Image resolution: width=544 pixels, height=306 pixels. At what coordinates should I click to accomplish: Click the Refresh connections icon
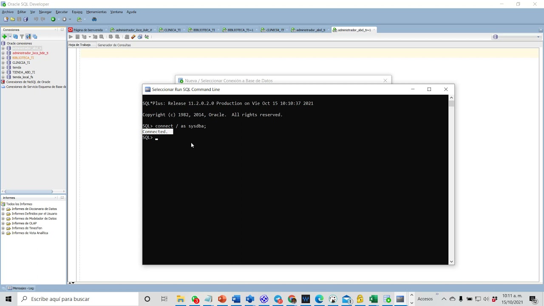coord(15,37)
